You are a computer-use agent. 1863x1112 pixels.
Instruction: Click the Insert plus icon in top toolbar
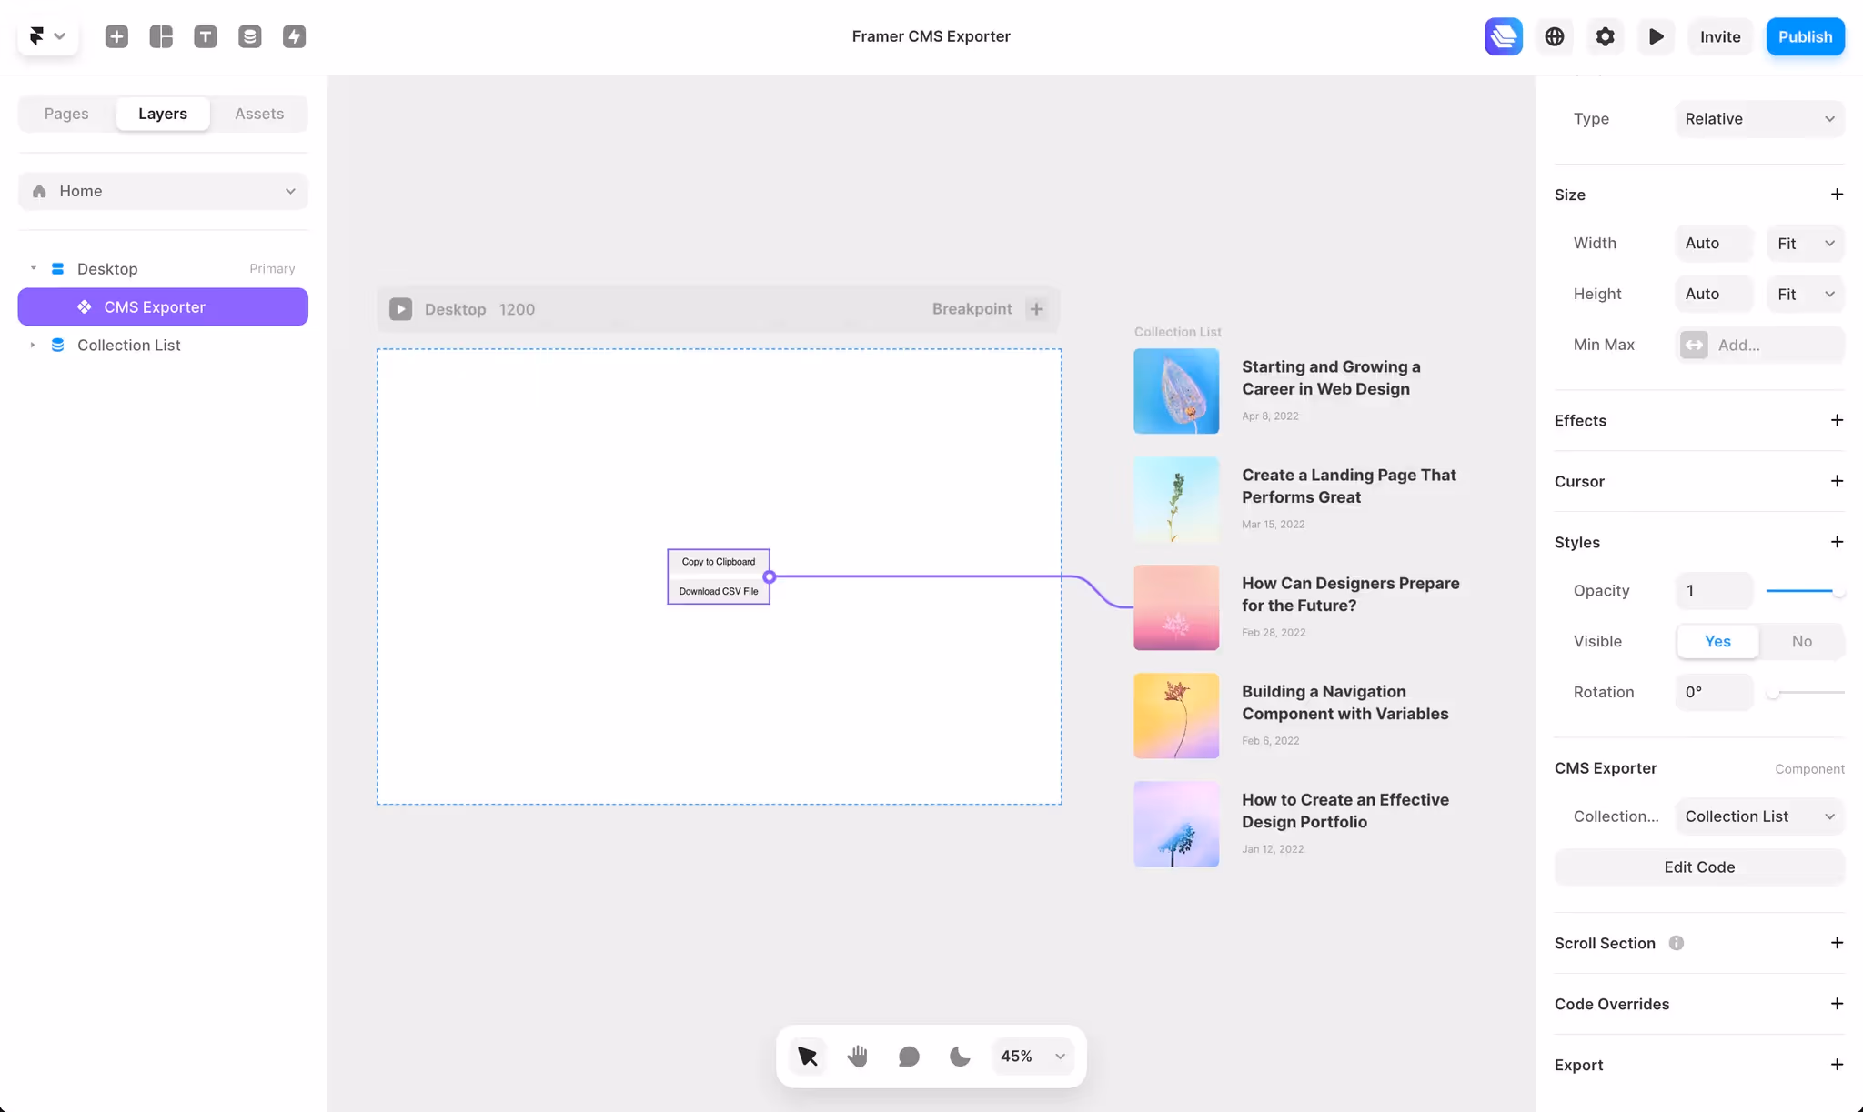[x=116, y=36]
